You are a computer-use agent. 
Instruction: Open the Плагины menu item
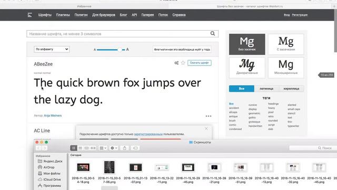tap(63, 15)
